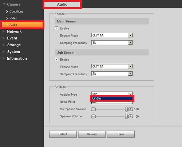The image size is (182, 147).
Task: Decrease Microphone Volume with minus icon
Action: click(93, 109)
